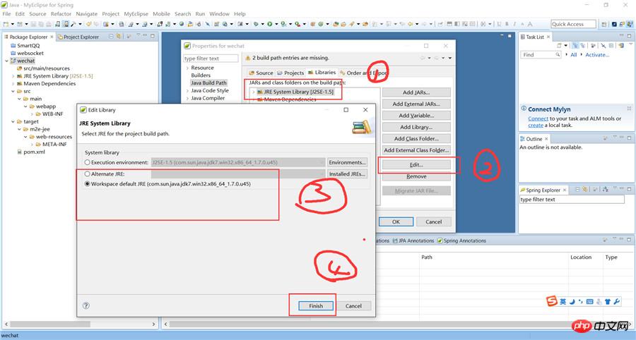Click the search magnifier in Task List Find

[x=558, y=54]
